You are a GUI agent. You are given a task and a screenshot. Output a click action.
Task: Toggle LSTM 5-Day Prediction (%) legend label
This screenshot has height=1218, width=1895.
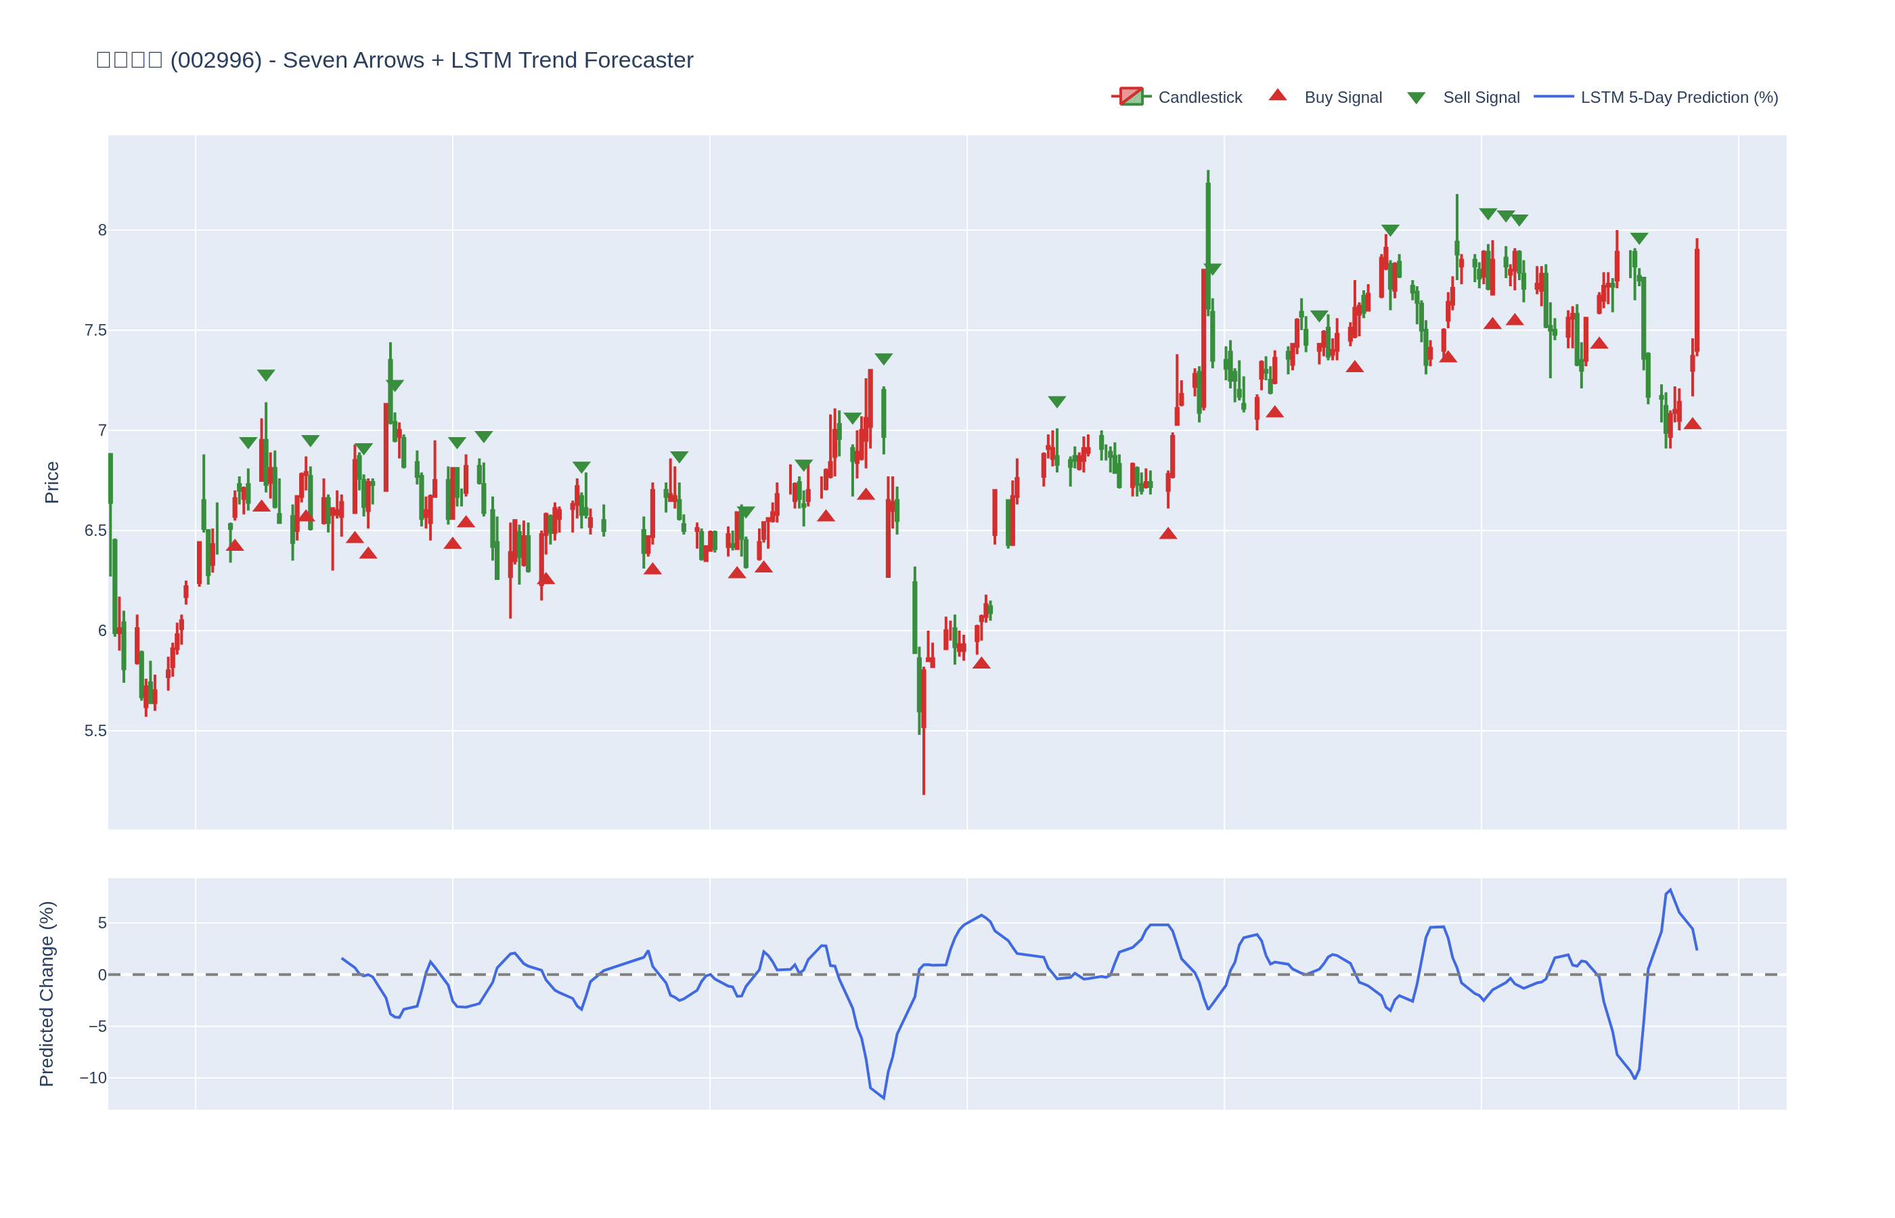click(x=1679, y=97)
